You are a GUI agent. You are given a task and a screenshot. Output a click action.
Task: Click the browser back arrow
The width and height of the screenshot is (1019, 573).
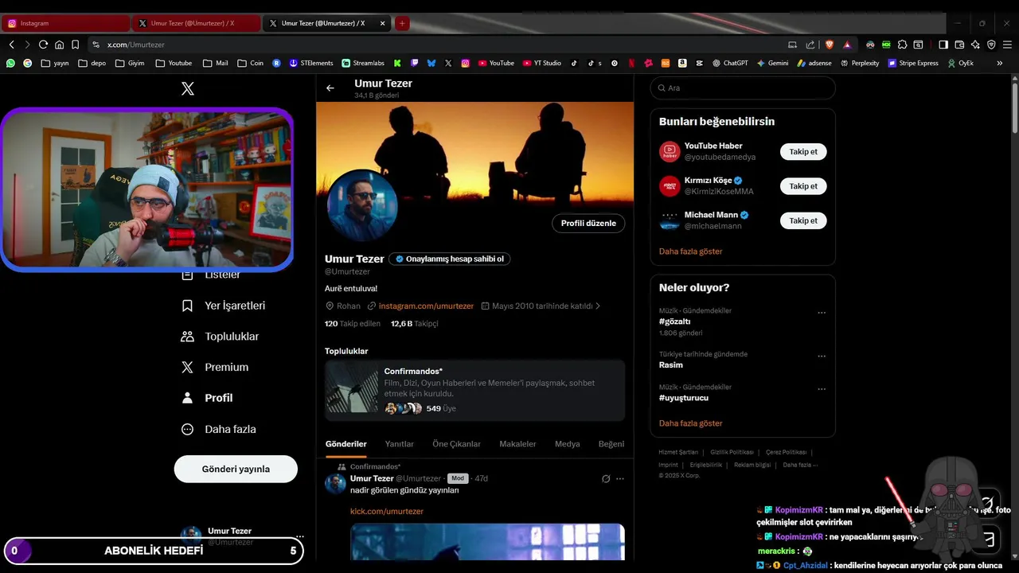click(x=12, y=45)
